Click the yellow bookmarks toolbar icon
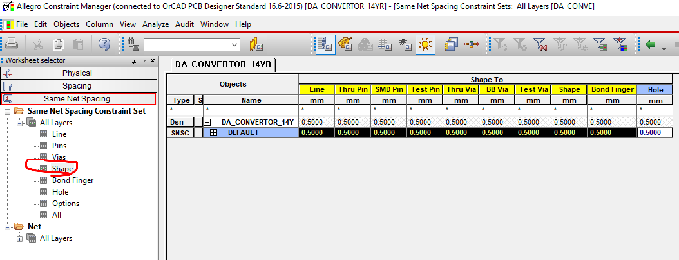The image size is (679, 260). [x=256, y=44]
